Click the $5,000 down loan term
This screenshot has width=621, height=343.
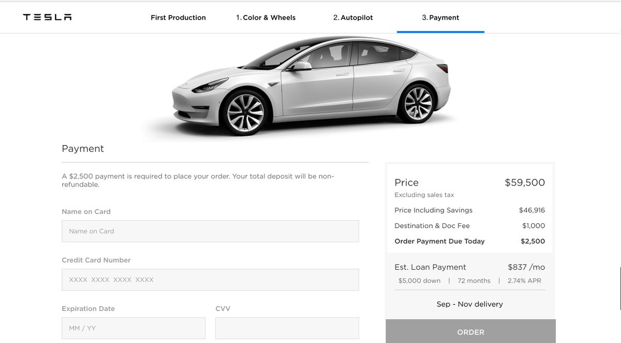419,280
